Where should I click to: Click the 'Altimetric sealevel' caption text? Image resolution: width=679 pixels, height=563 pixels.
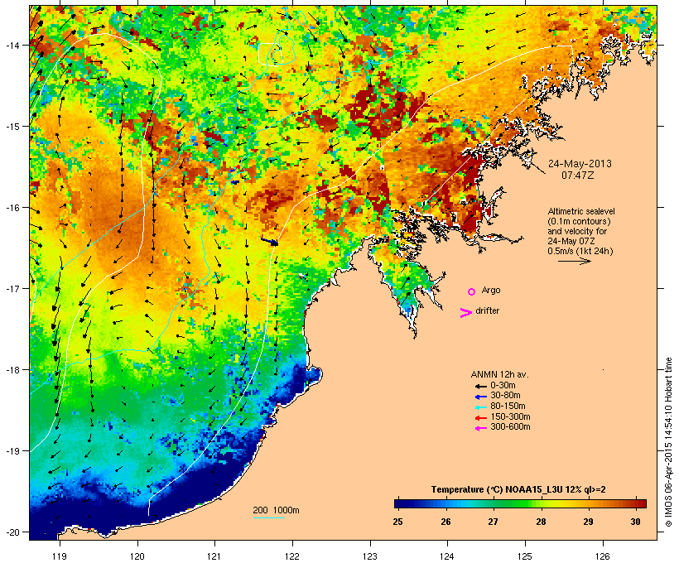tap(581, 211)
